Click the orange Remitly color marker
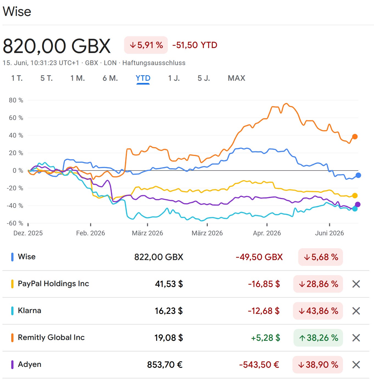374x385 pixels. click(12, 337)
